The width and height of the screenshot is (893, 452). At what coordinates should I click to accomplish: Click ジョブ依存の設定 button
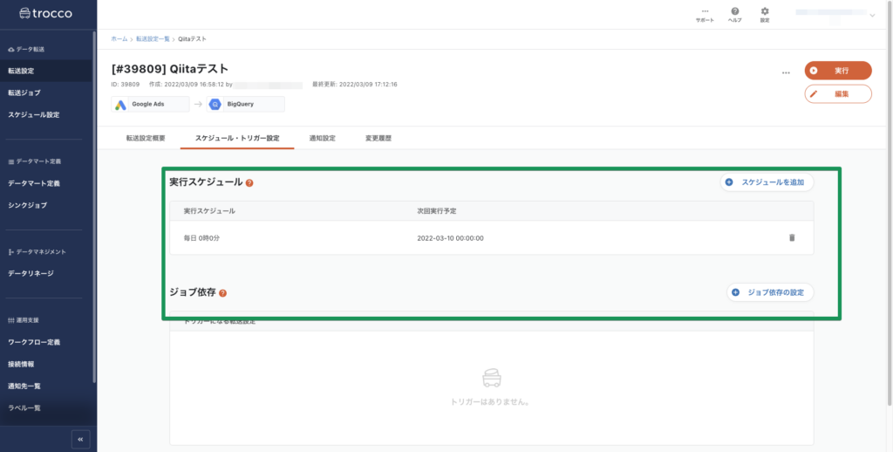click(x=770, y=292)
